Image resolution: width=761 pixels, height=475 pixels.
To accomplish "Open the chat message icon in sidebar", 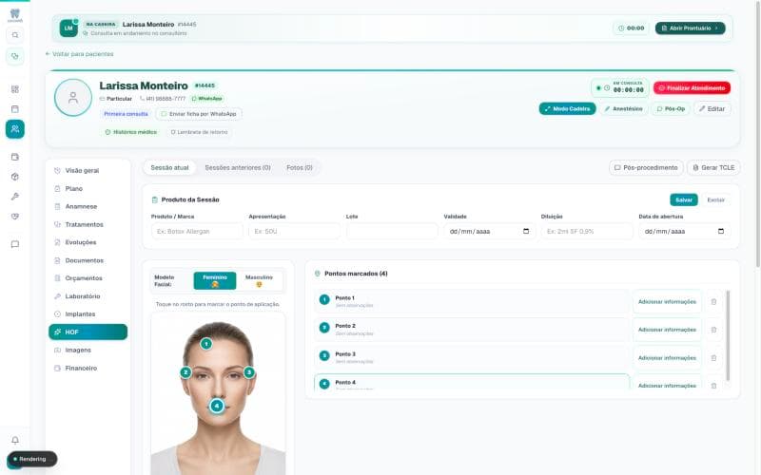I will 15,244.
